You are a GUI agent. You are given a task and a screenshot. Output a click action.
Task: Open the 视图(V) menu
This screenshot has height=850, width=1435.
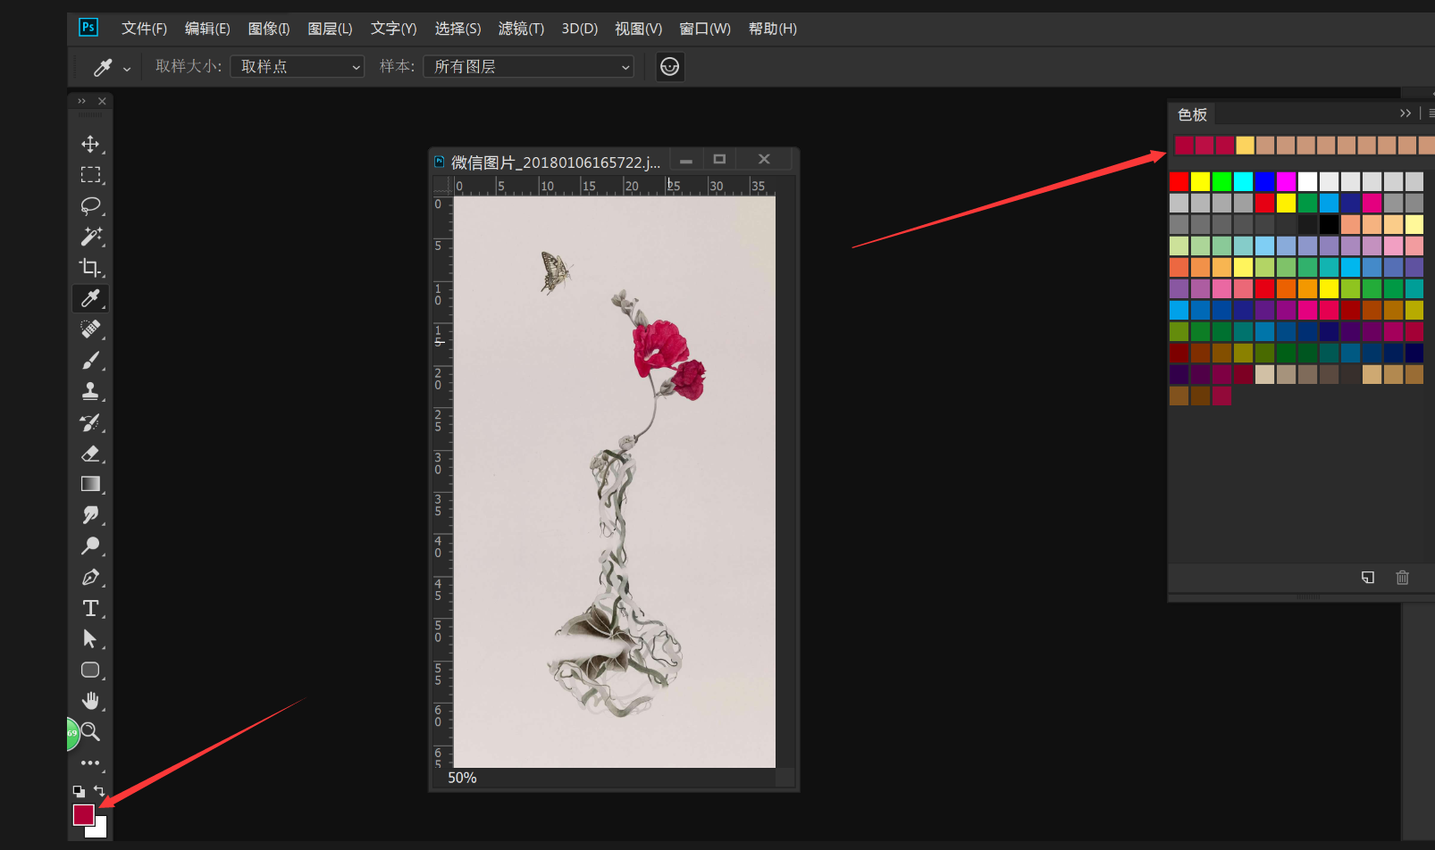click(x=639, y=29)
